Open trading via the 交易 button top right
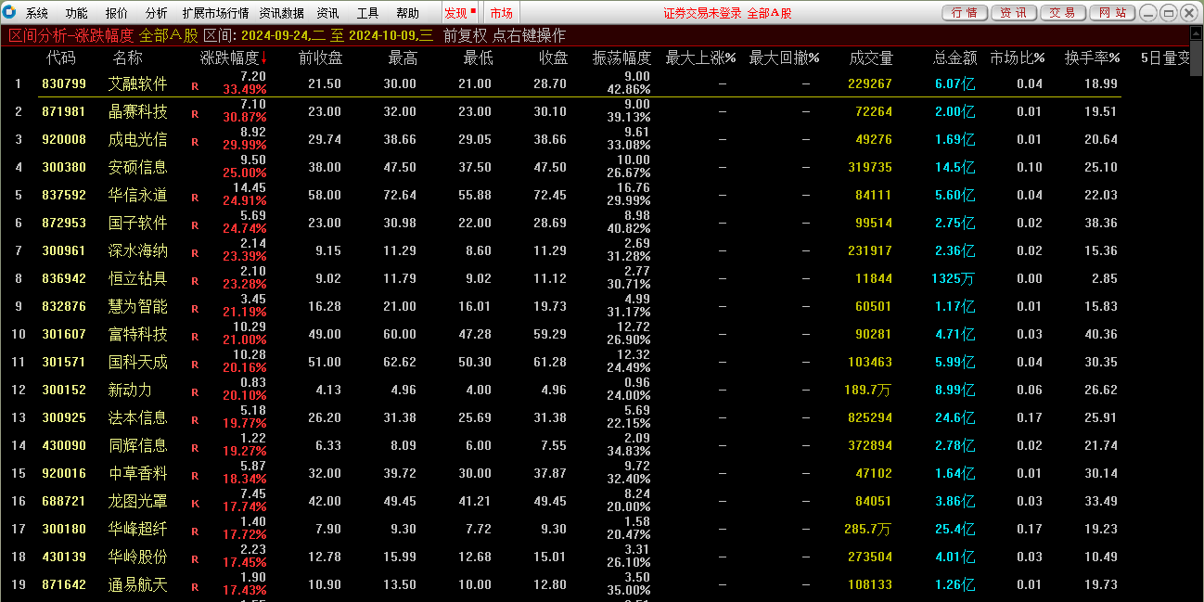1204x602 pixels. pyautogui.click(x=1061, y=12)
